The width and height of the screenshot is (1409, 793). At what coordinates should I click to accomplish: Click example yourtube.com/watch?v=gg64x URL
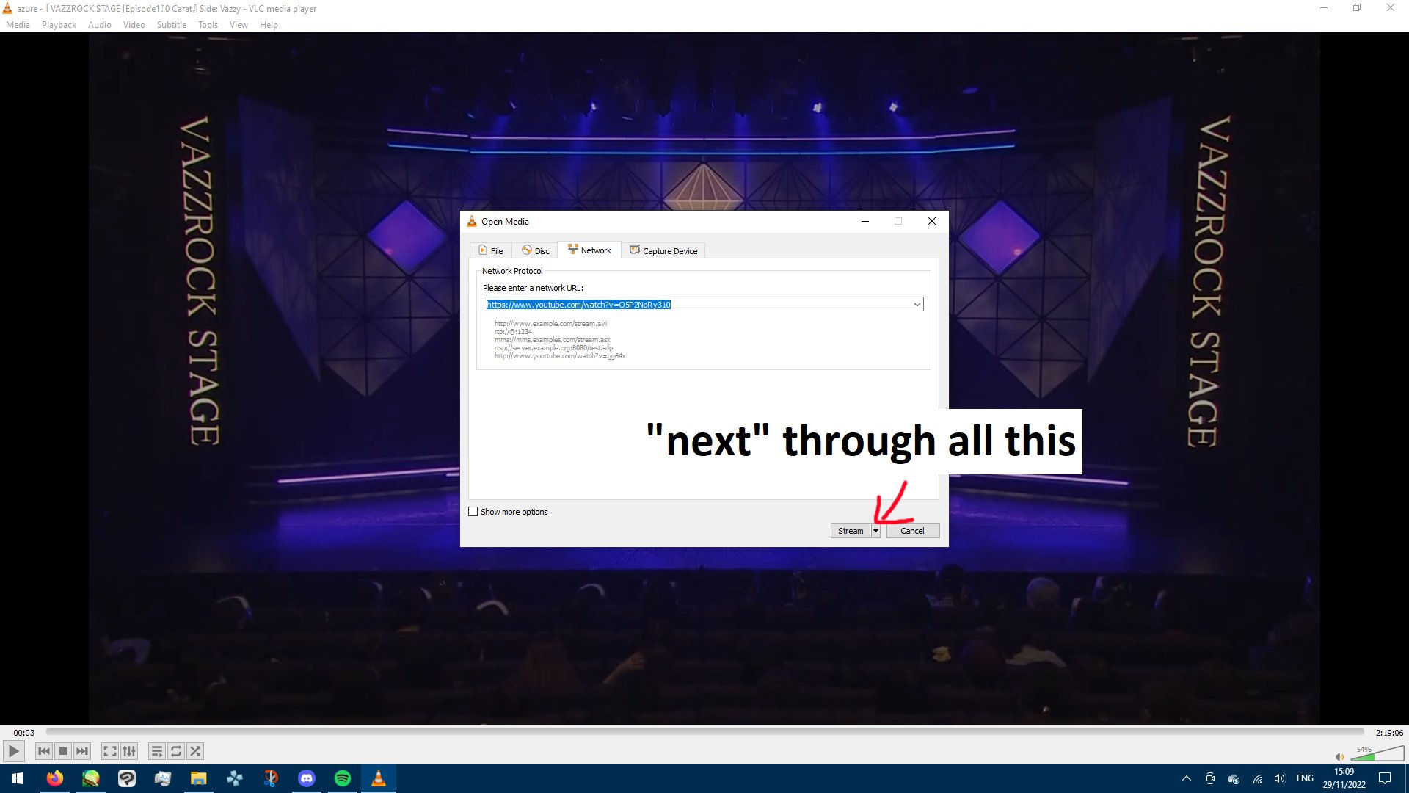coord(560,356)
